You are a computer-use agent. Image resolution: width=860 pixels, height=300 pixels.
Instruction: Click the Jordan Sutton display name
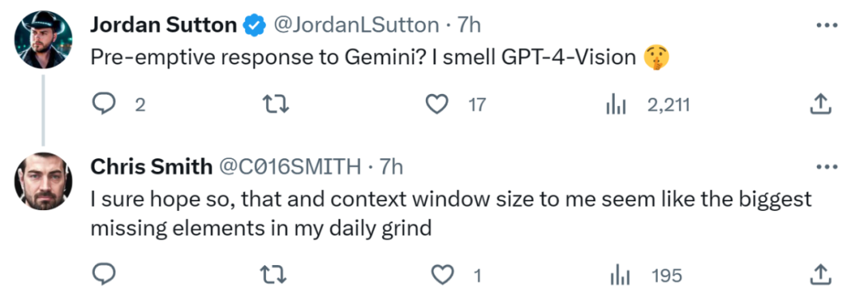pyautogui.click(x=163, y=25)
